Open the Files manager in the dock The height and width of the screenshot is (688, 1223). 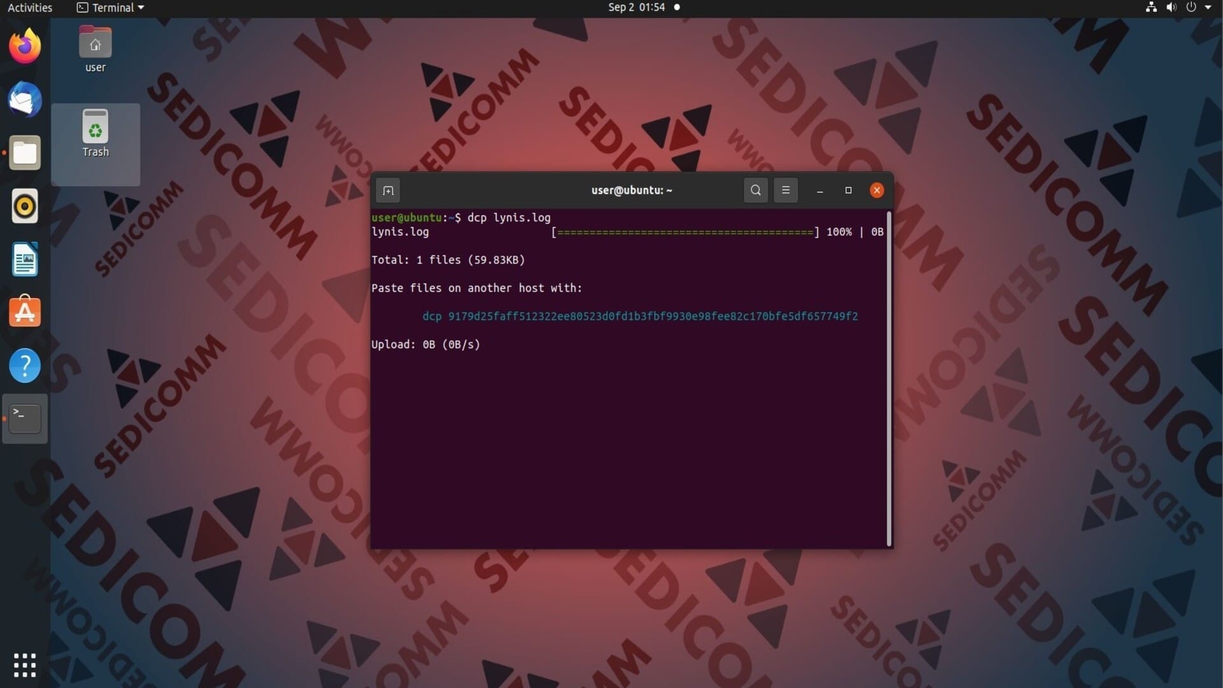tap(25, 153)
